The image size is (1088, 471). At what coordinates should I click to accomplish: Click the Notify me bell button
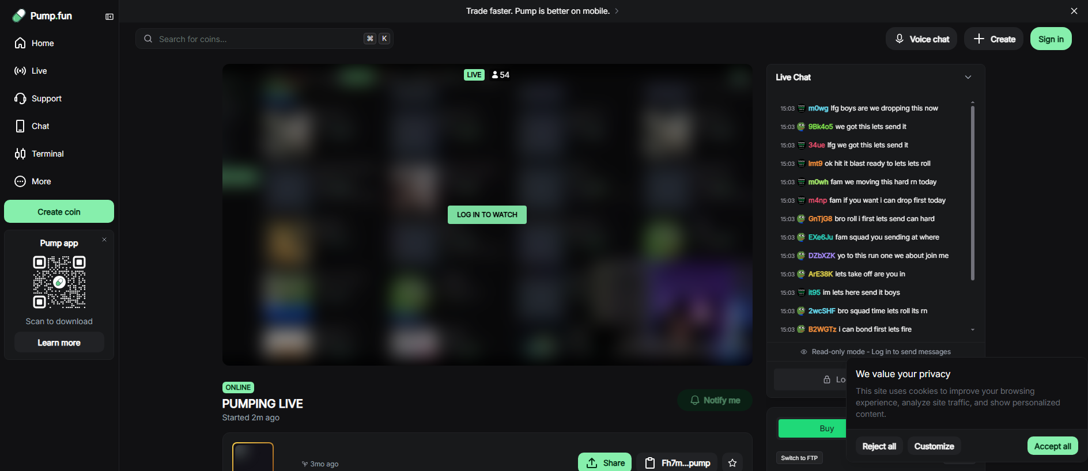point(715,400)
